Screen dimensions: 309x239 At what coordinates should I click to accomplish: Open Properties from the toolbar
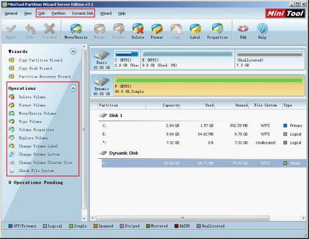(x=217, y=32)
